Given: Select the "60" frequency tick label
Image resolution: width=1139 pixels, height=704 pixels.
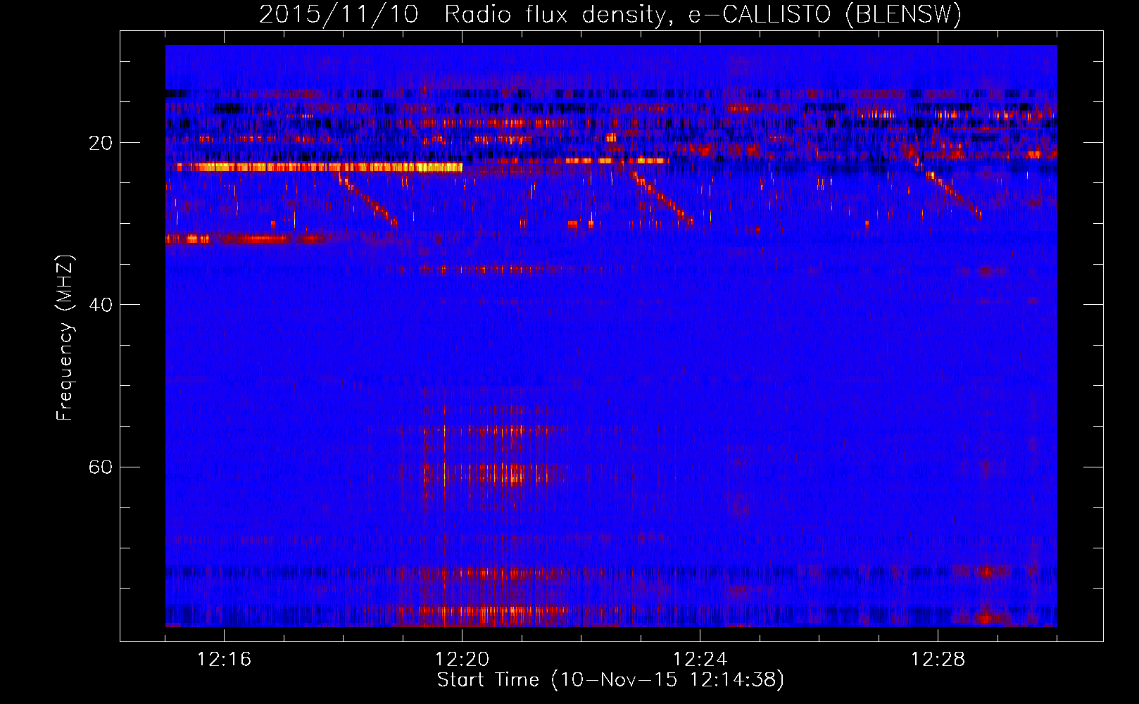Looking at the screenshot, I should (x=101, y=467).
